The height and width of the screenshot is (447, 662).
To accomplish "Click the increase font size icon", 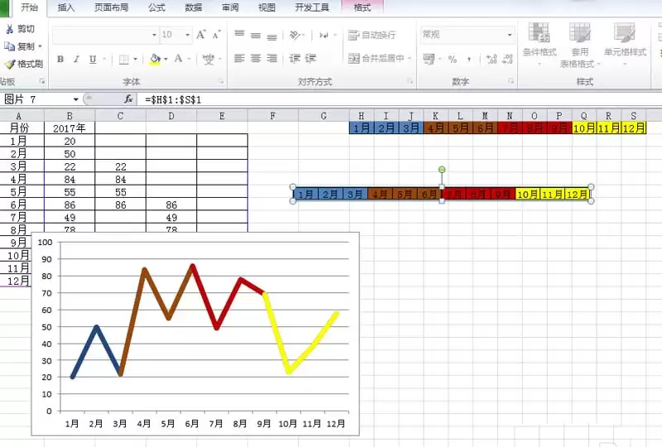I will point(201,35).
